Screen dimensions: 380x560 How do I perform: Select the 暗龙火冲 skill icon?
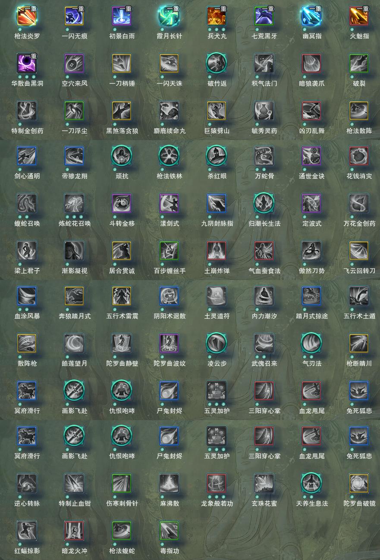tap(74, 531)
